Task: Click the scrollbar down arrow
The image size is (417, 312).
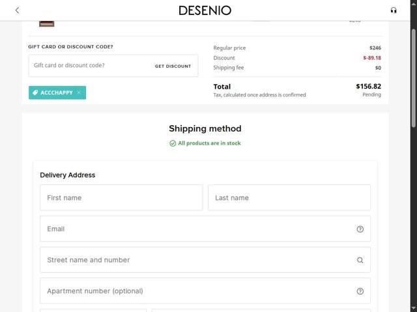Action: coord(414,309)
